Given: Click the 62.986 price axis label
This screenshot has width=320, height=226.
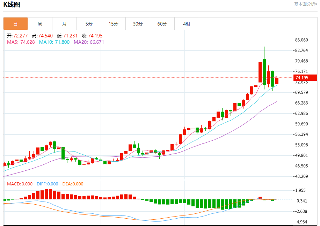Looking at the screenshot, I should (x=301, y=113).
